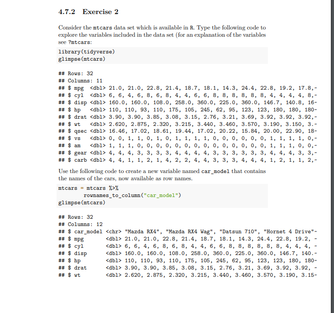Select the "<chr>" type tag
This screenshot has height=313, width=334.
[x=114, y=231]
